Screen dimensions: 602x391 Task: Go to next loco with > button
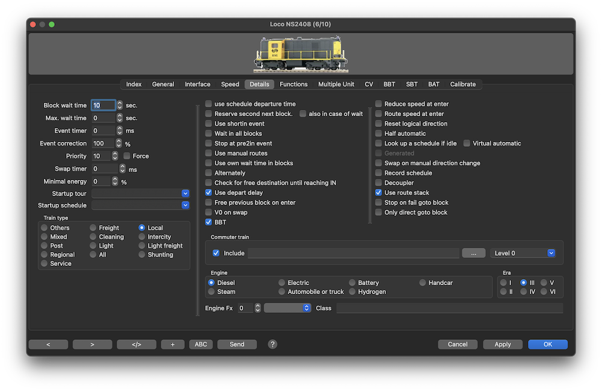[x=92, y=345]
